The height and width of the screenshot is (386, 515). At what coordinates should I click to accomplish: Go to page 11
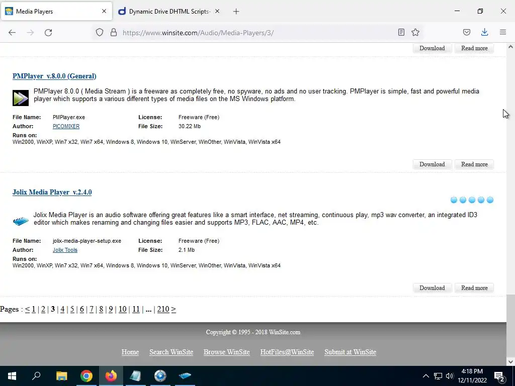tap(136, 309)
